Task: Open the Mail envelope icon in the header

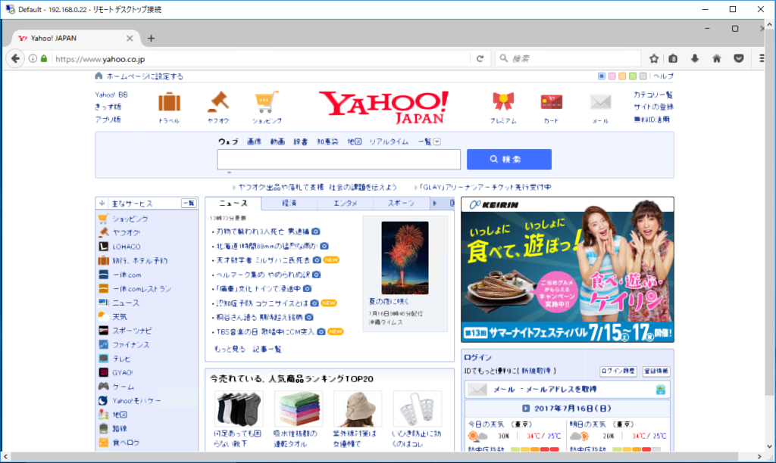Action: (x=600, y=102)
